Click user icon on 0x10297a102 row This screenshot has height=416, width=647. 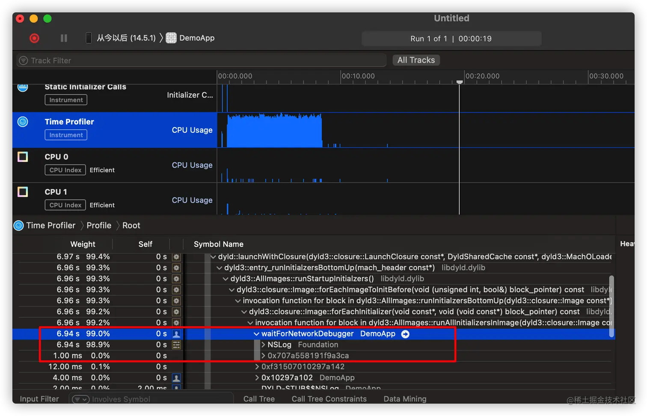point(176,378)
